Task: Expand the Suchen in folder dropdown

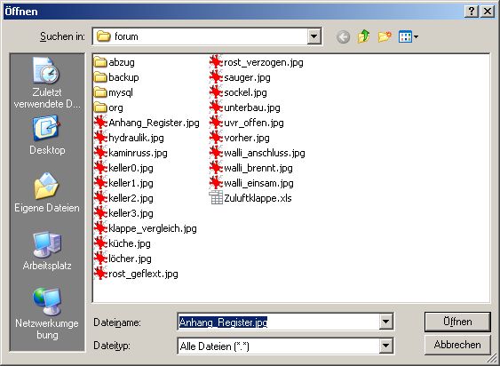Action: tap(313, 36)
